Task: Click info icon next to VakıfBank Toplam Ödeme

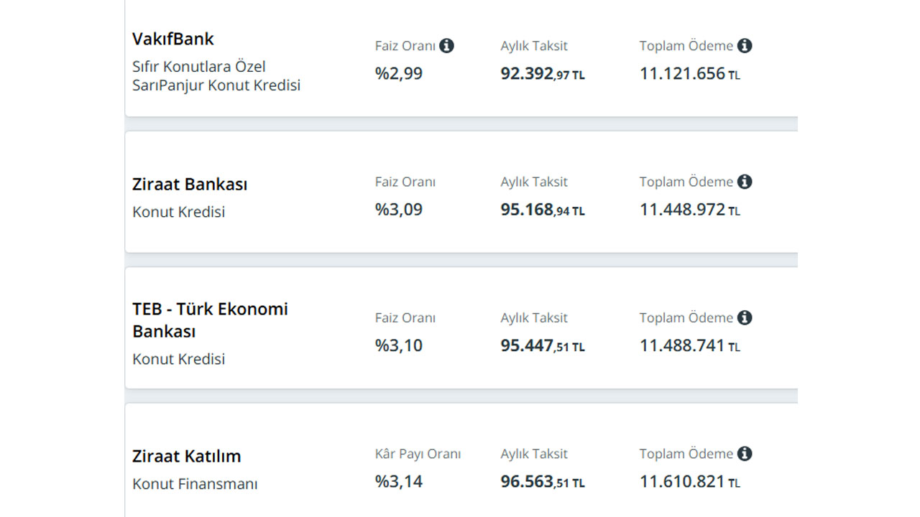Action: point(745,46)
